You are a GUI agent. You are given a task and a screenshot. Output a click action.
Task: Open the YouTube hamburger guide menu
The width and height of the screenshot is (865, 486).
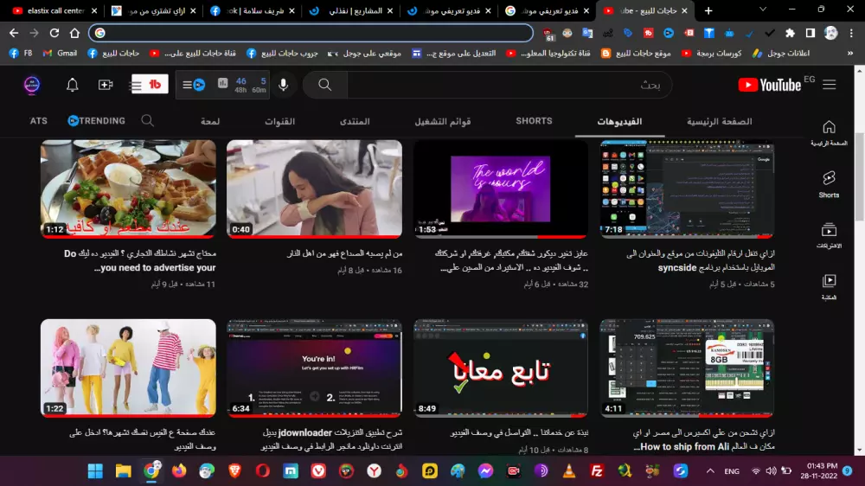pyautogui.click(x=830, y=85)
